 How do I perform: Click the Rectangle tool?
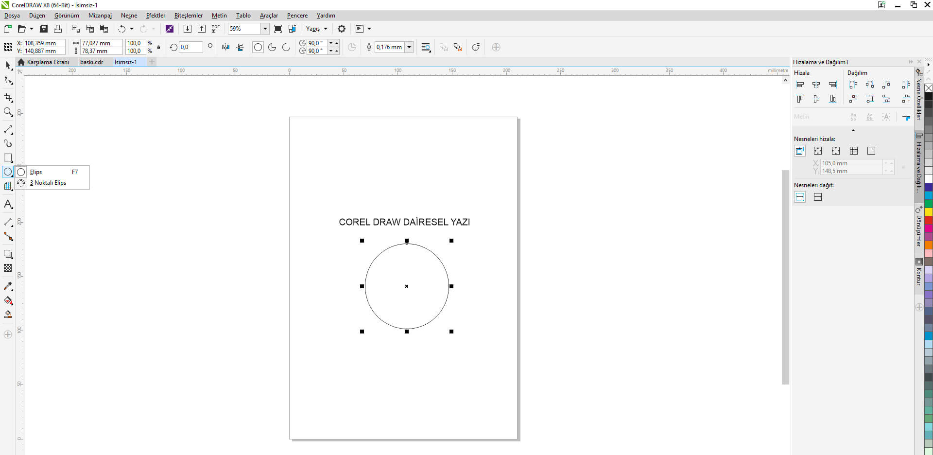(x=8, y=158)
